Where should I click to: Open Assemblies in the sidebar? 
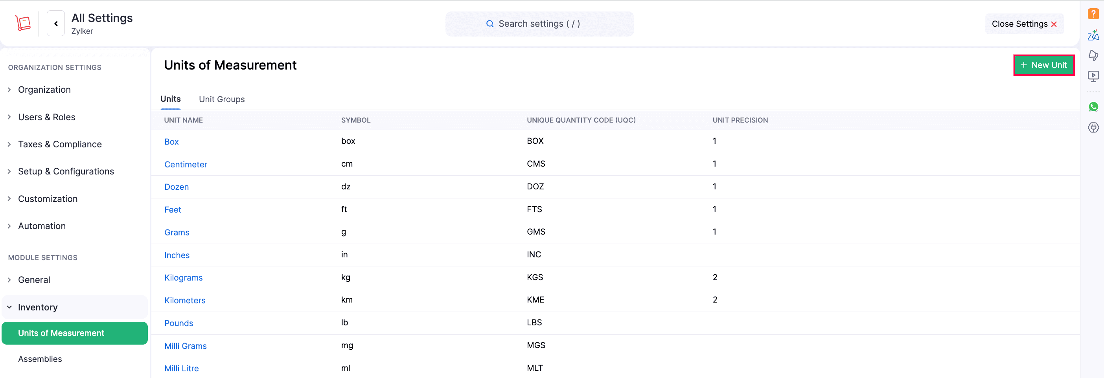(40, 359)
